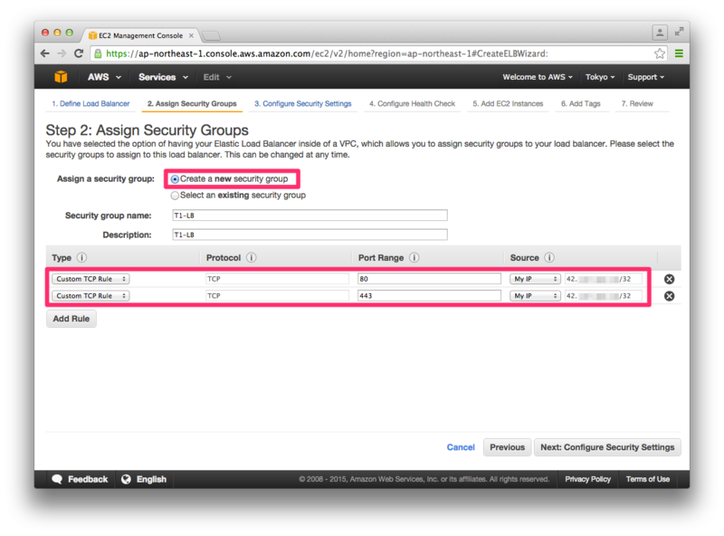Screen dimensions: 724x536
Task: Bookmark the page with the star icon
Action: 660,53
